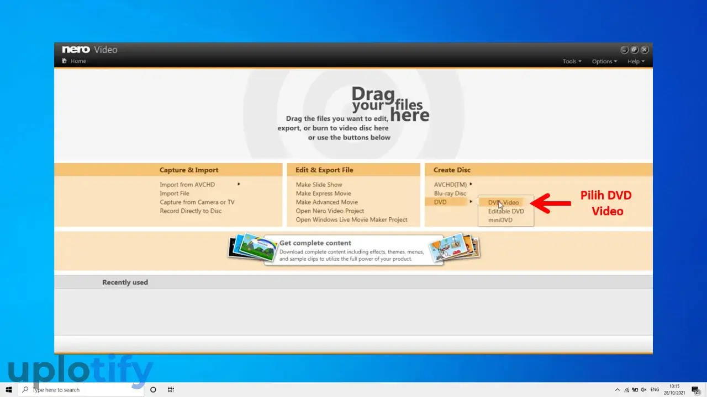Click the AVCHD(TM) disc option
The height and width of the screenshot is (397, 707).
(450, 185)
